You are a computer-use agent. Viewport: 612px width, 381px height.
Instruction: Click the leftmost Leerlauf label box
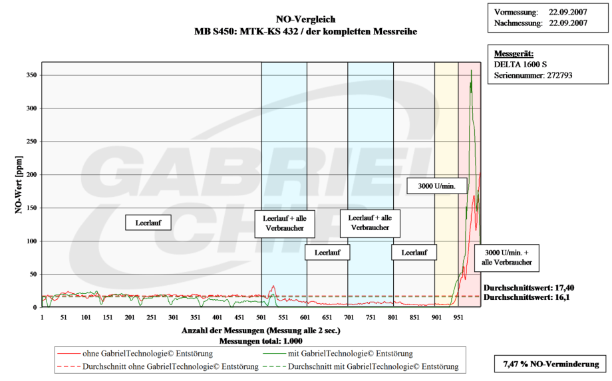[148, 223]
